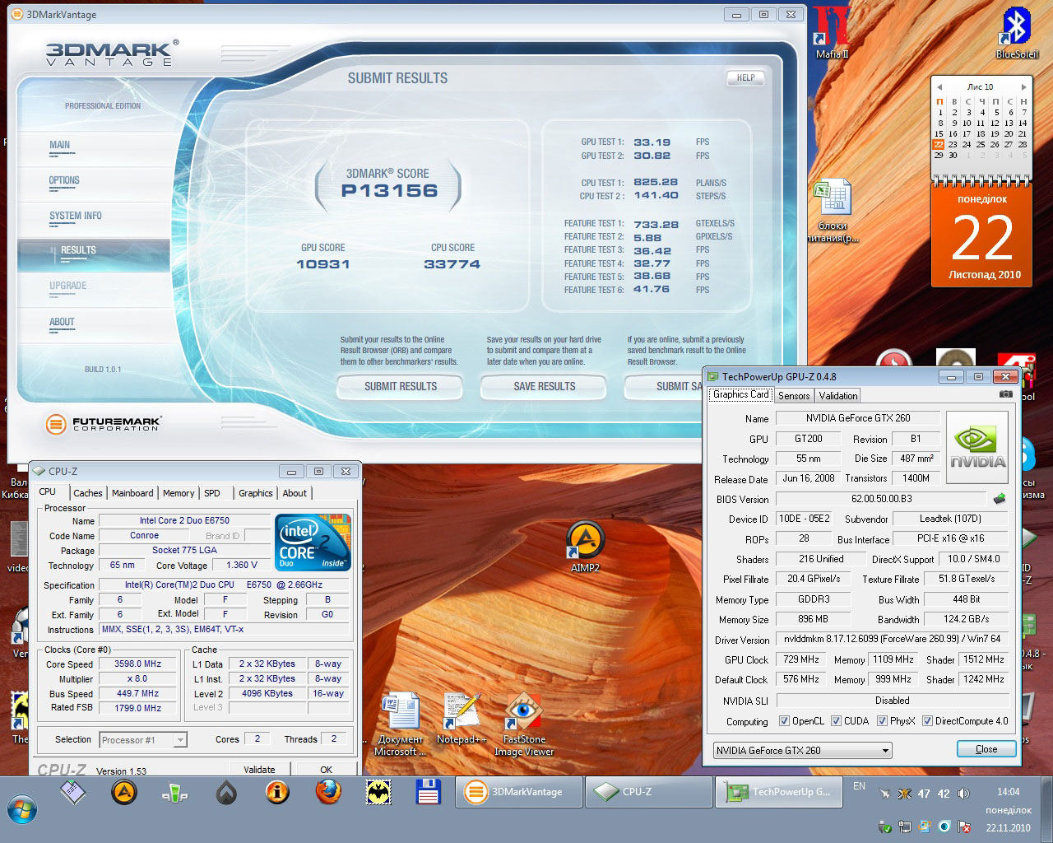The width and height of the screenshot is (1053, 843).
Task: Click the Close button in GPU-Z
Action: click(x=986, y=749)
